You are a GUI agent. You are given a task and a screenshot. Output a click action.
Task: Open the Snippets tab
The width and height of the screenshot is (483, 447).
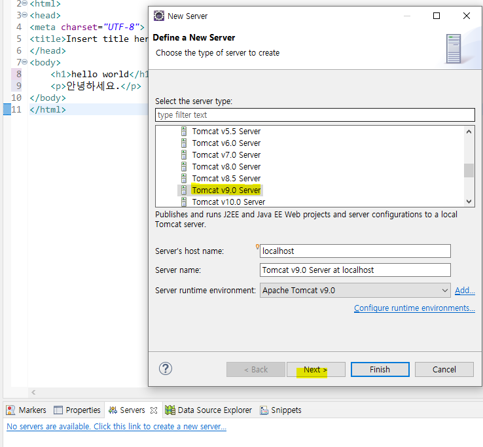tap(281, 410)
